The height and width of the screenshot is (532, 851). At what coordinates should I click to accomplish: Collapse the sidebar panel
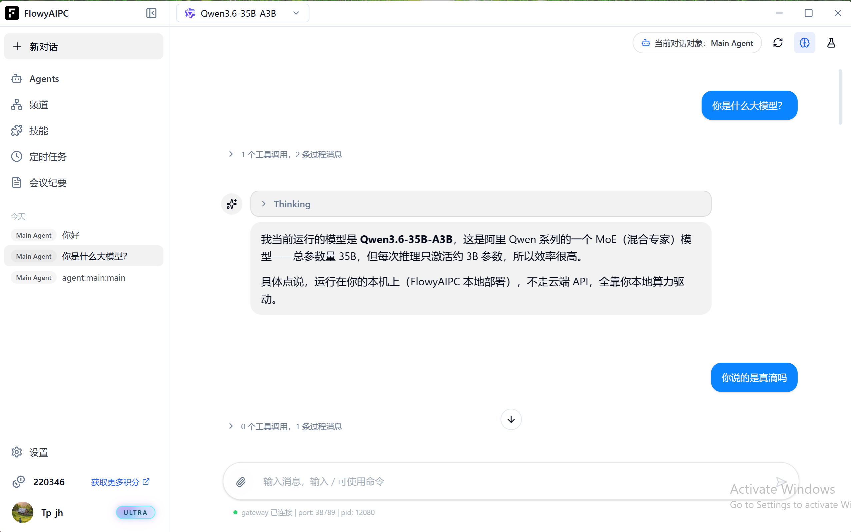[151, 13]
